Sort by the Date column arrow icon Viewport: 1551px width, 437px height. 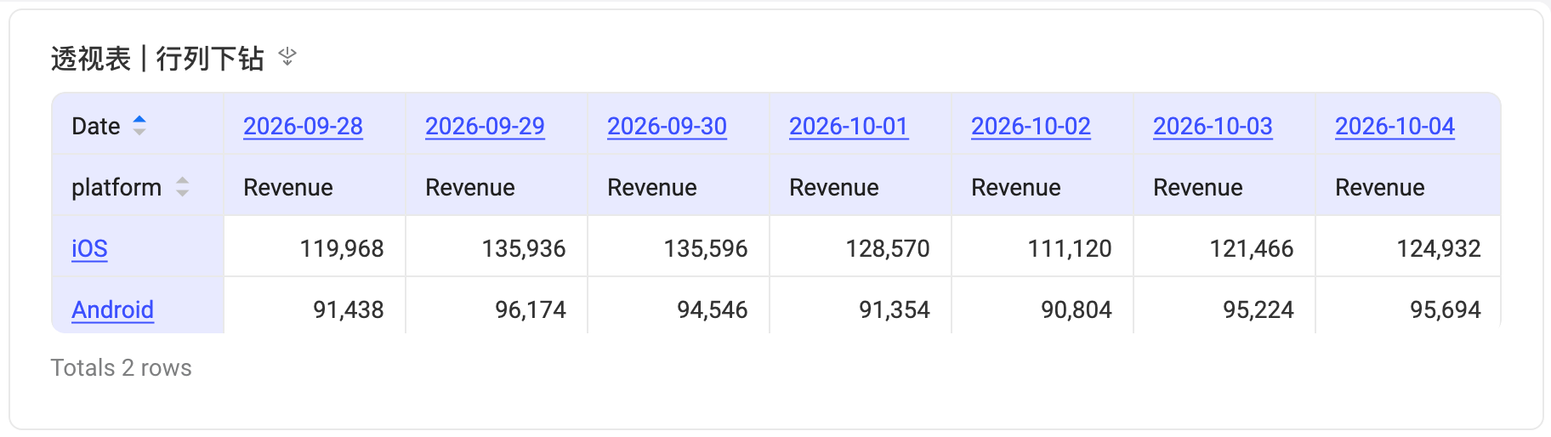139,126
